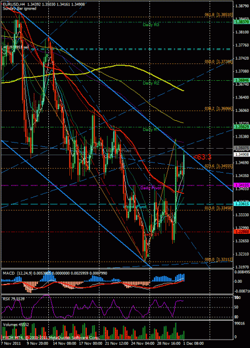The width and height of the screenshot is (250, 348).
Task: Click 1.34350 on the price axis
Action: (x=242, y=175)
